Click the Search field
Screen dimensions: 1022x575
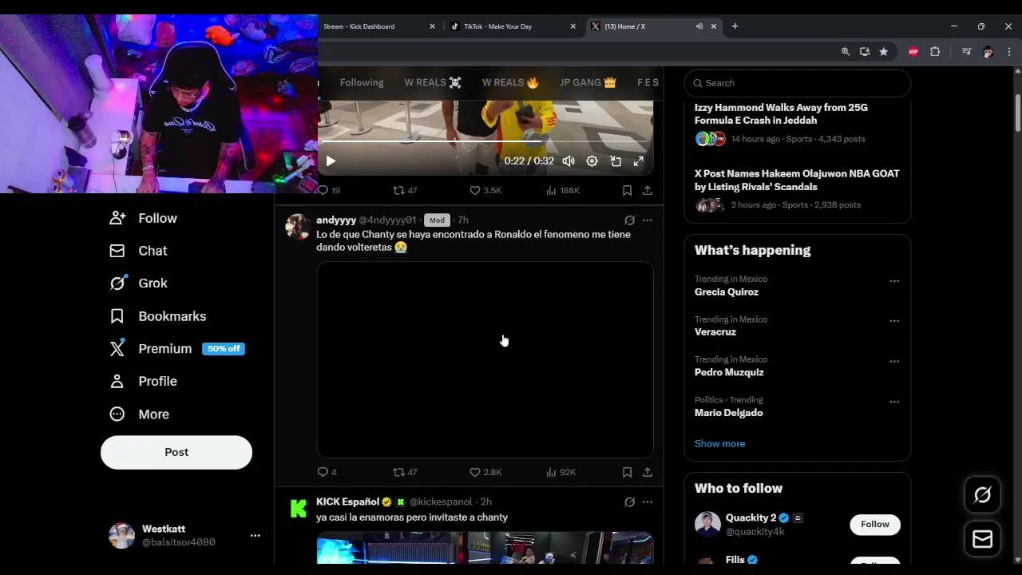click(798, 83)
